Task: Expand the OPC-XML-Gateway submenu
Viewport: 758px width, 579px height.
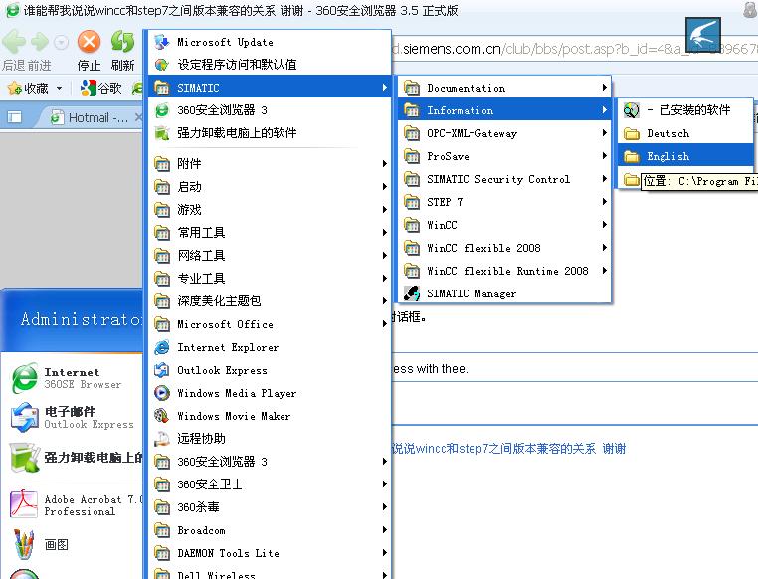Action: [504, 133]
